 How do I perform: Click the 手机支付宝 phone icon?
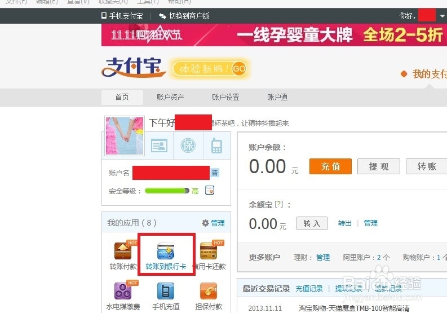click(104, 15)
